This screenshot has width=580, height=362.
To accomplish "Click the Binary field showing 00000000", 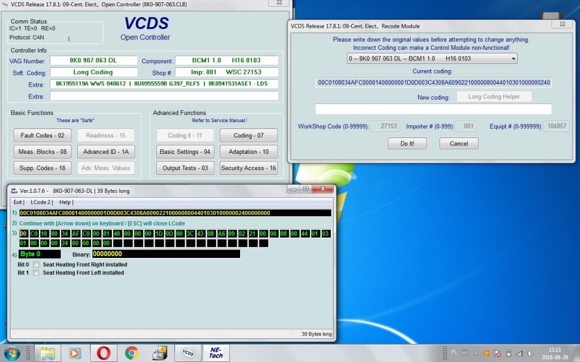I will [x=166, y=254].
